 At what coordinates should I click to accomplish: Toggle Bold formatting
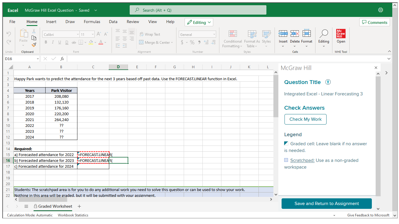pyautogui.click(x=46, y=42)
